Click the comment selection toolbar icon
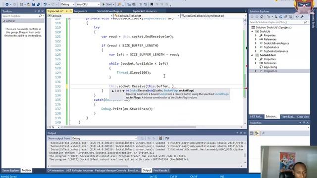317x178 pixels. (141, 4)
